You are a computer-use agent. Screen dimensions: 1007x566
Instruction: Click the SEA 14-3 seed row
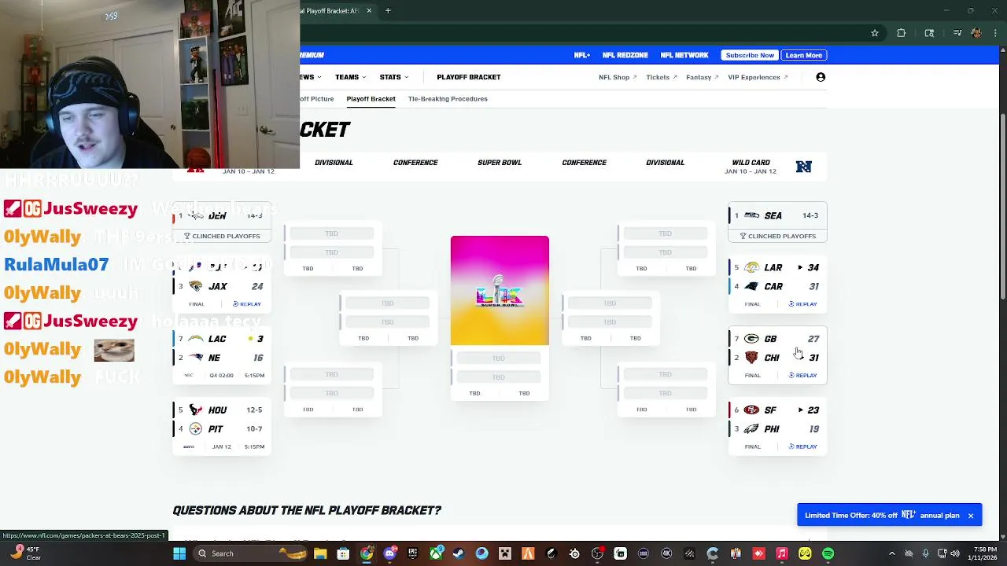tap(777, 215)
